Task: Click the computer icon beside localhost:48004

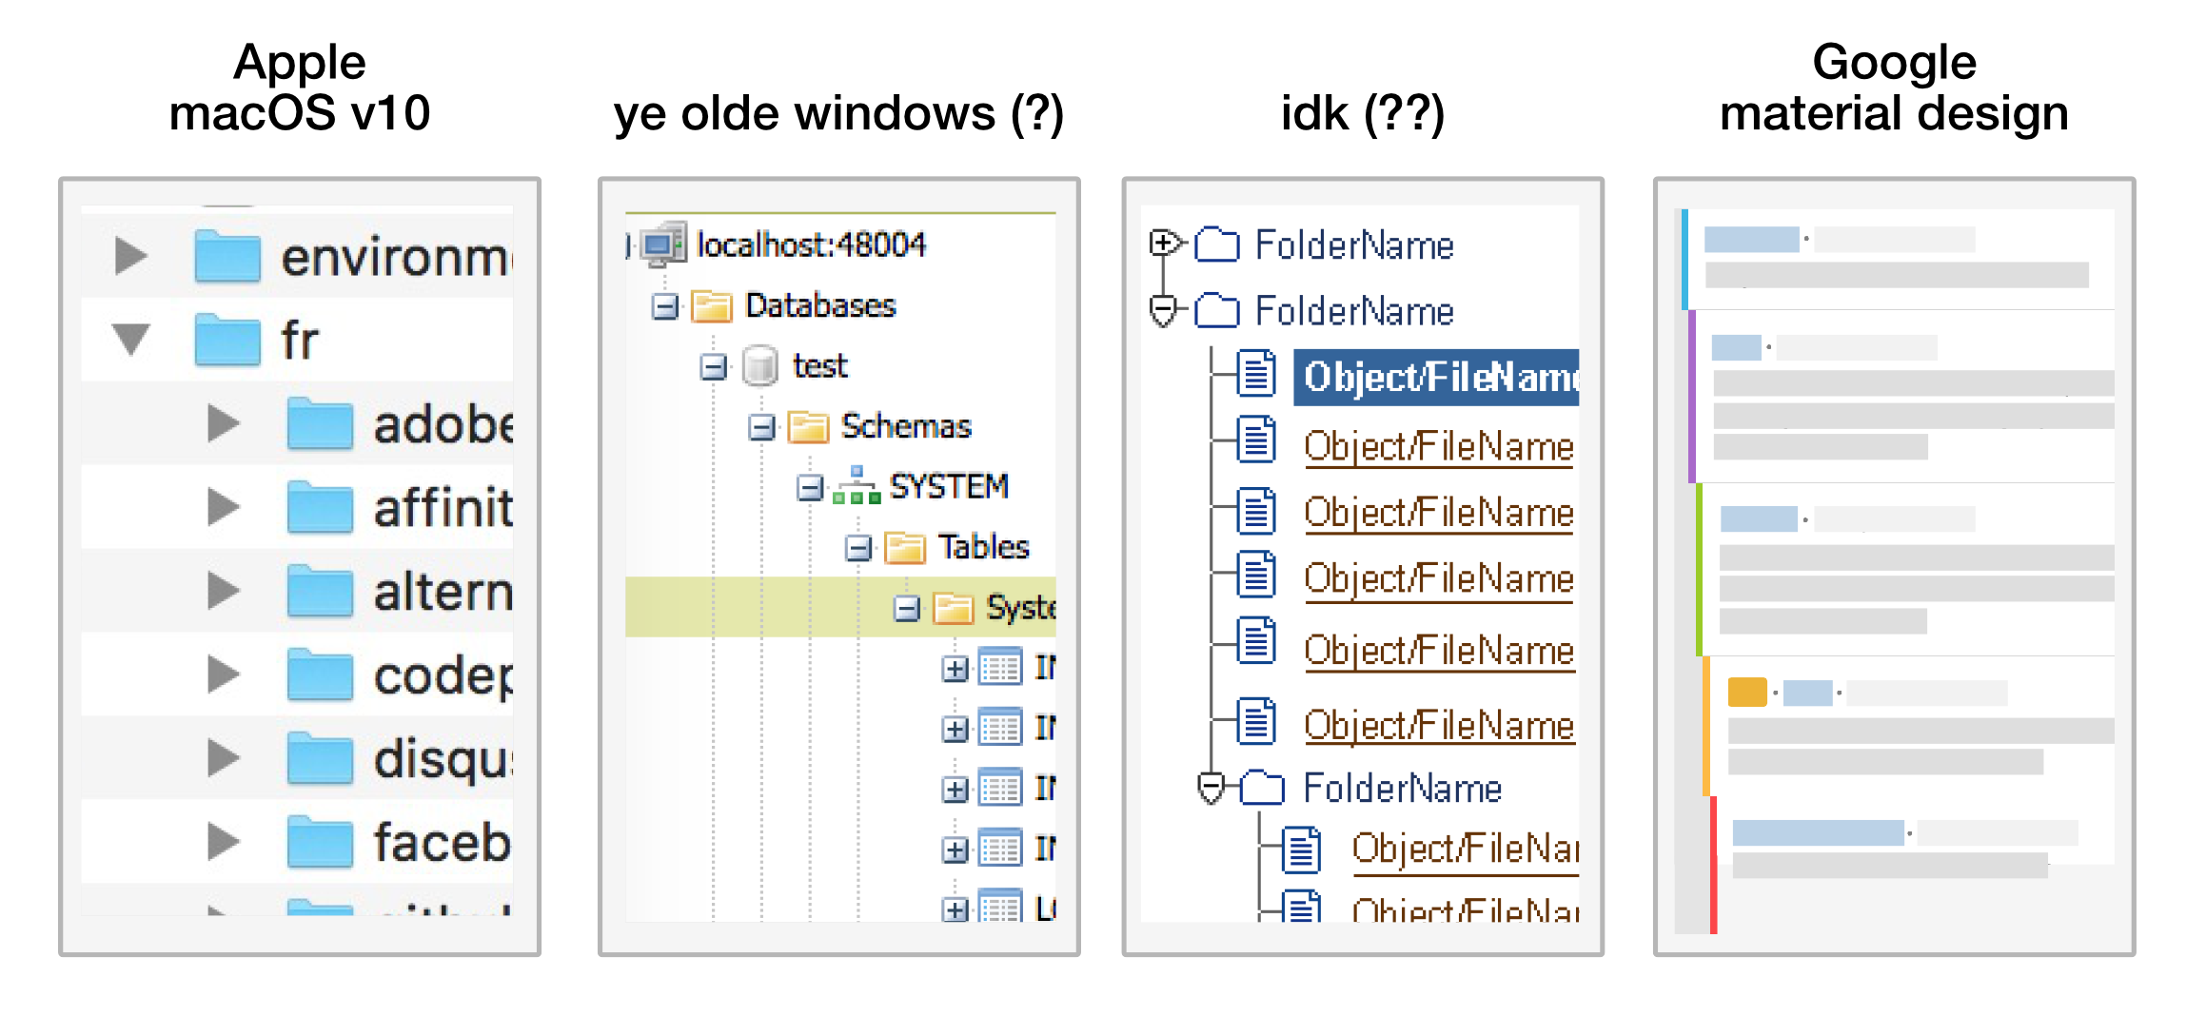Action: coord(662,244)
